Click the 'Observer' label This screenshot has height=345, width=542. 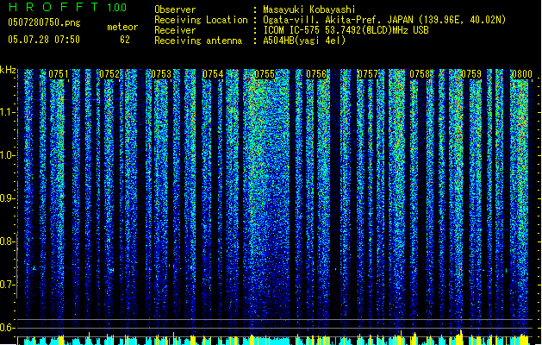pyautogui.click(x=175, y=9)
